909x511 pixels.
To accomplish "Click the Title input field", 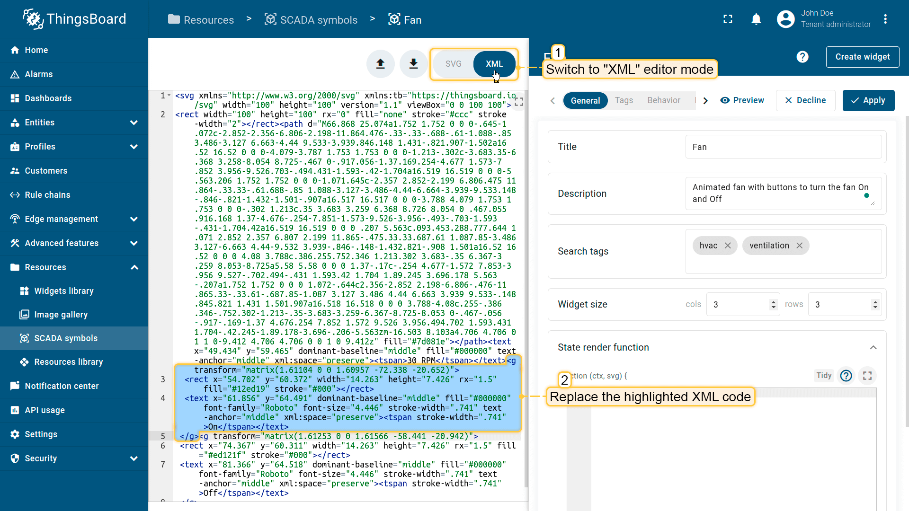I will pos(783,147).
